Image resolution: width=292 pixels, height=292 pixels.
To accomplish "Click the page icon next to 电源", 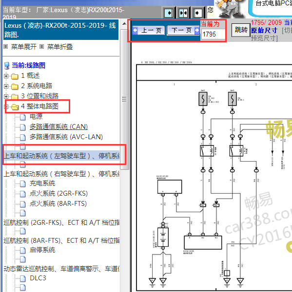I will pyautogui.click(x=23, y=117).
